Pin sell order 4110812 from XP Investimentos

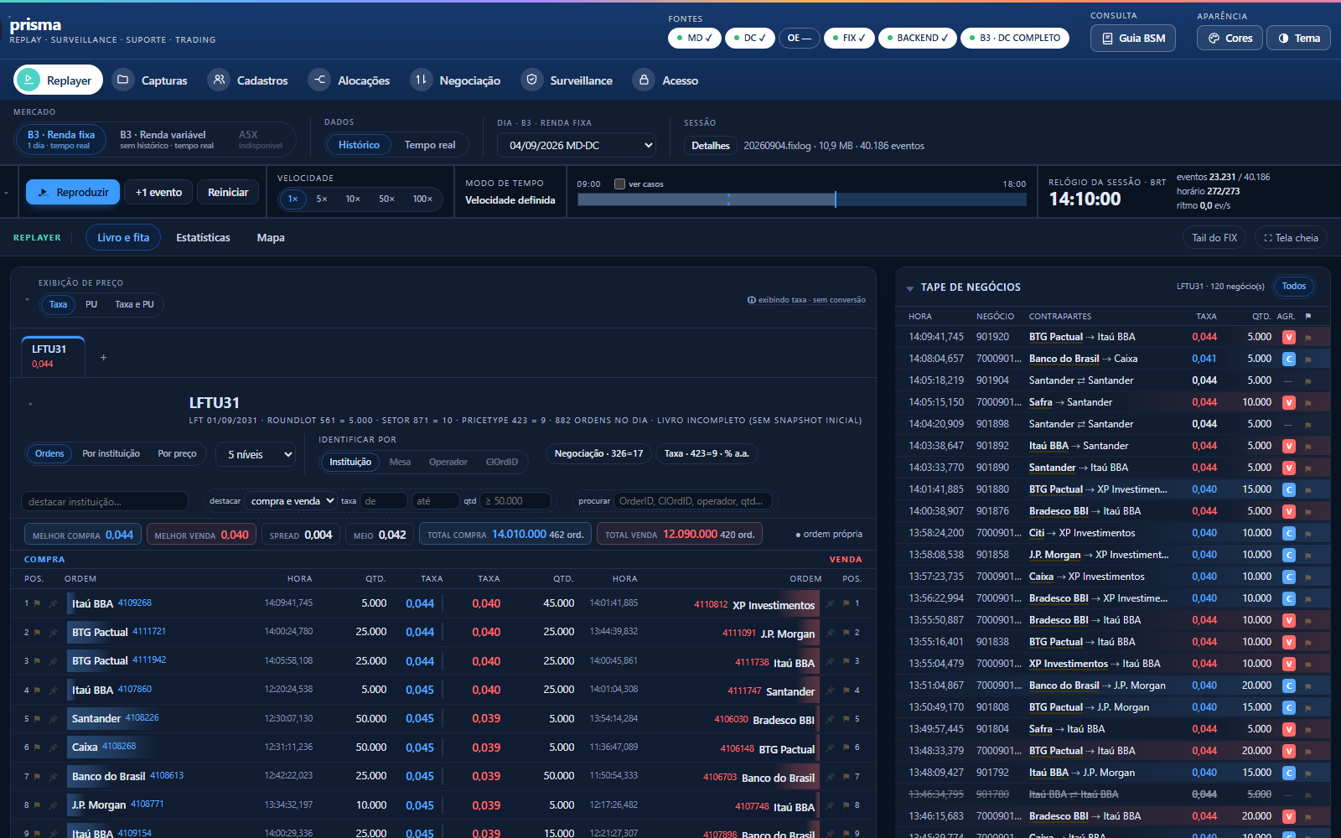coord(830,603)
